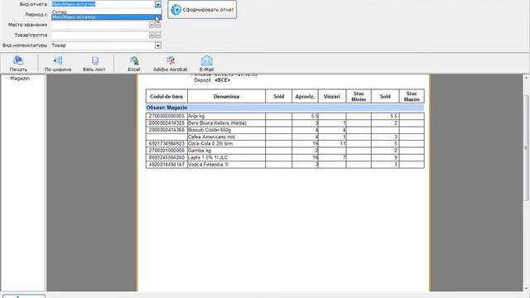Select Magazin in the left tree
The image size is (530, 298).
click(20, 79)
